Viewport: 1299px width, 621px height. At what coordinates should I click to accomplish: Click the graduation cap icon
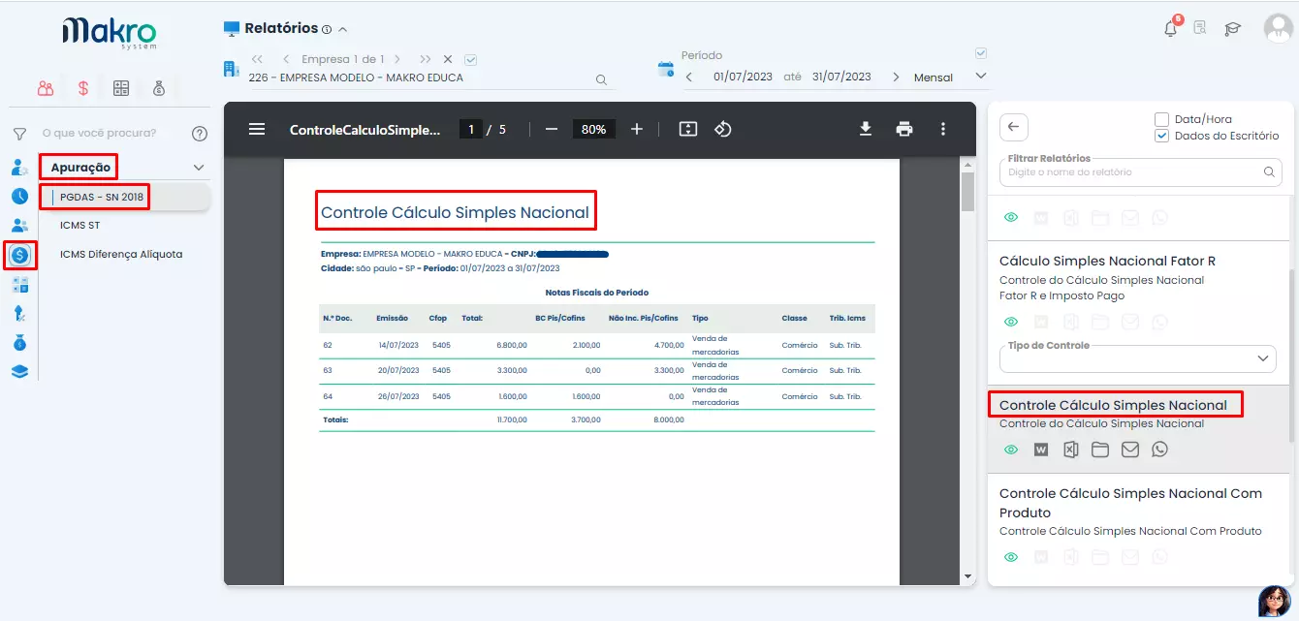click(x=1232, y=29)
